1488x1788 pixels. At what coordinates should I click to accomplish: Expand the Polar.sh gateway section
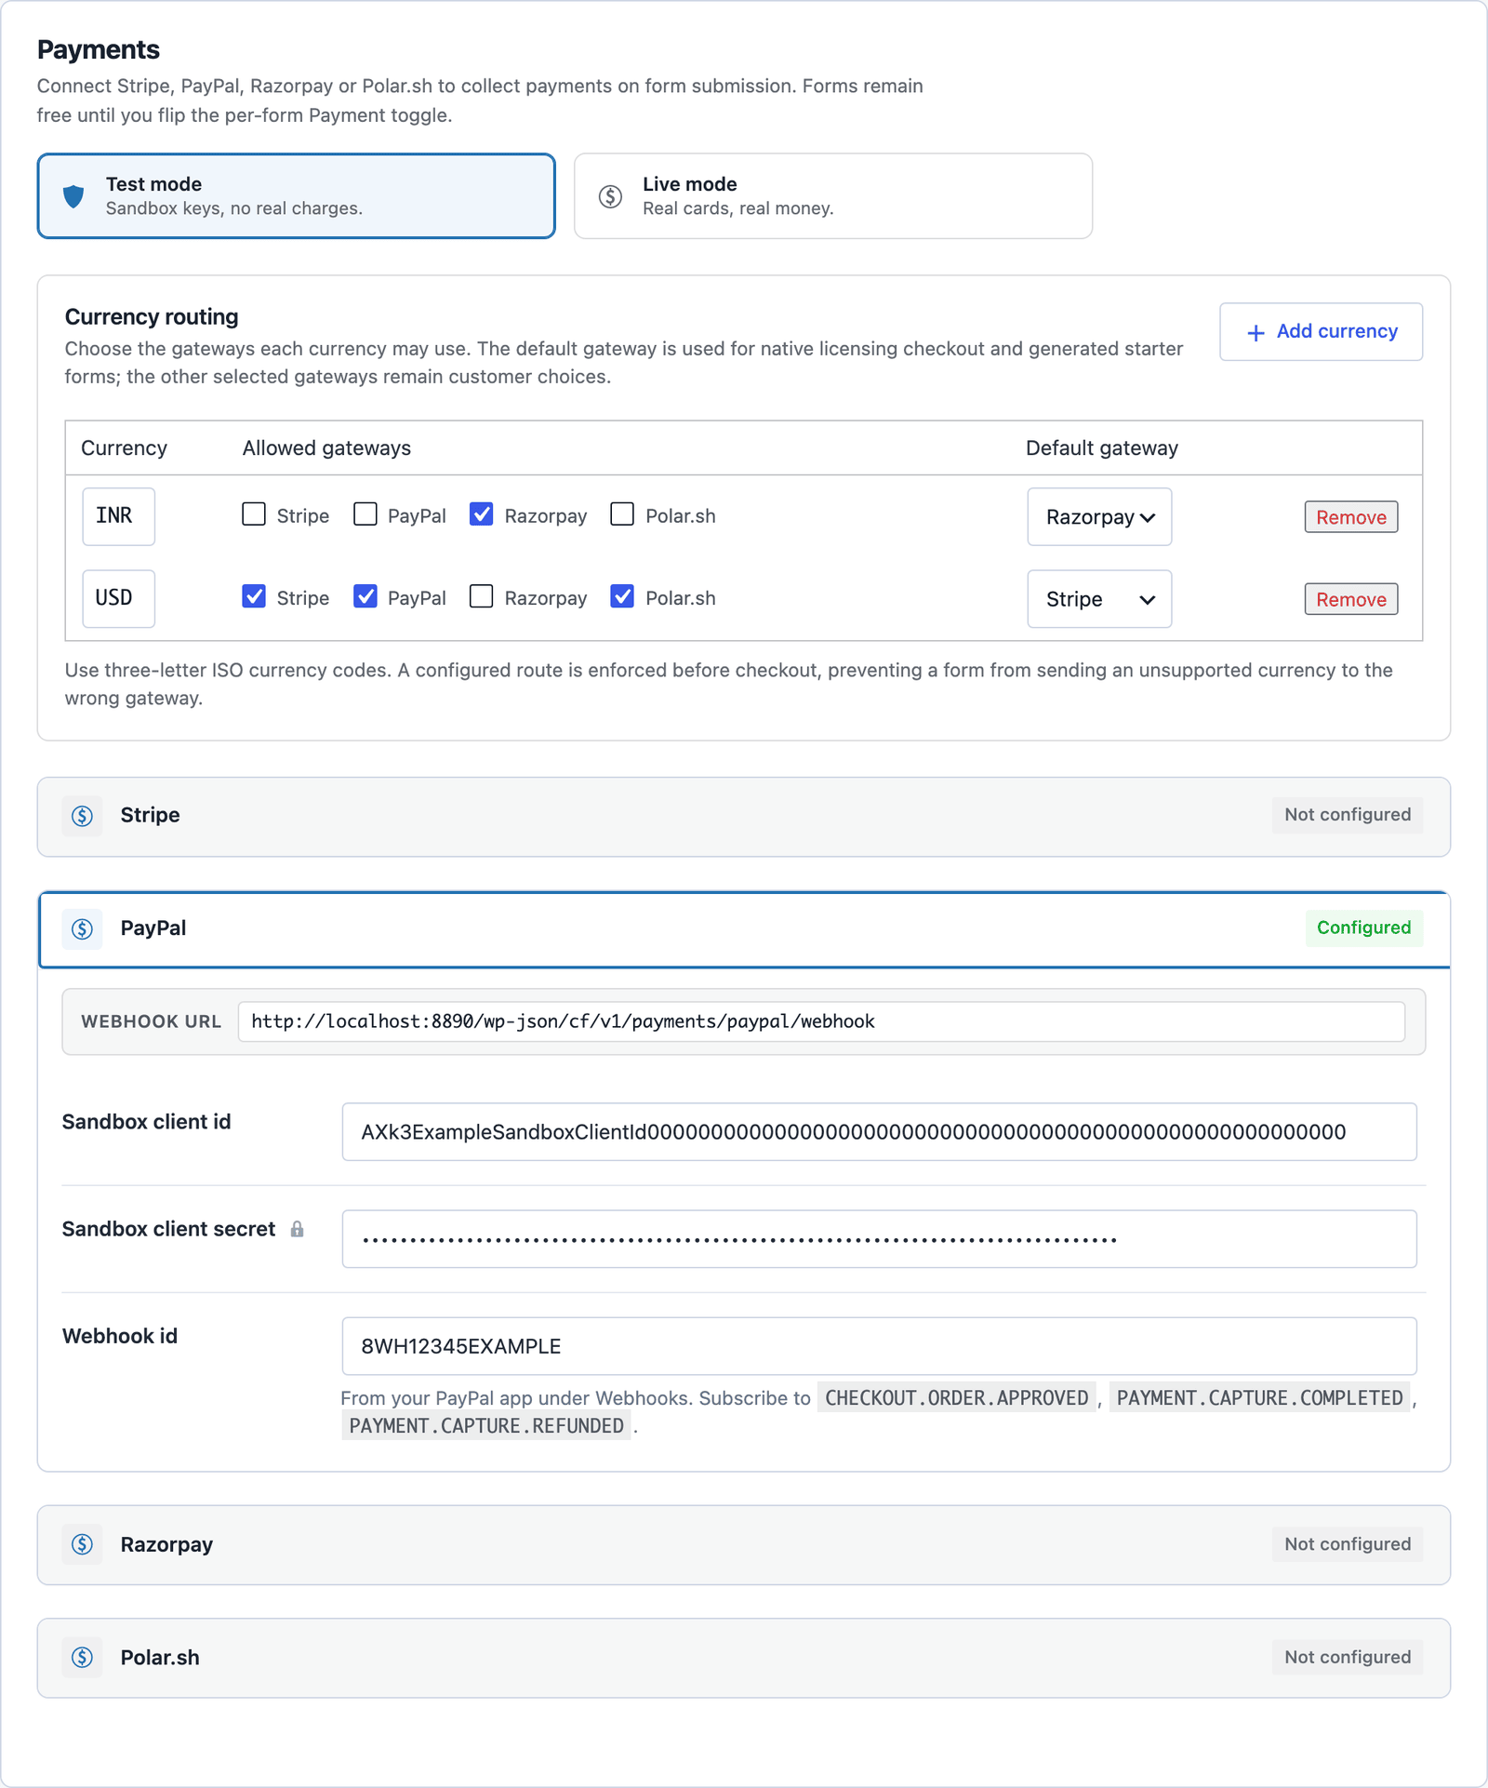(744, 1658)
